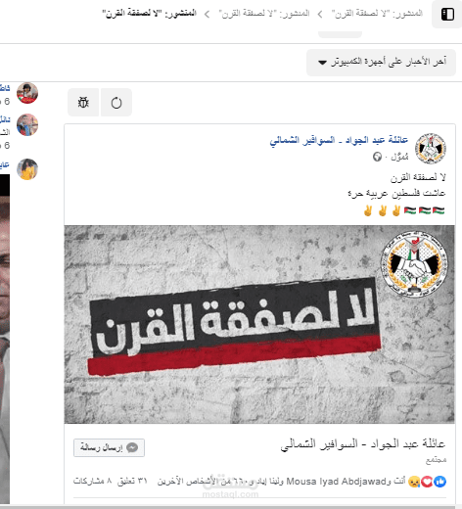Toggle the sidebar panel icon
The image size is (462, 509).
(x=447, y=14)
